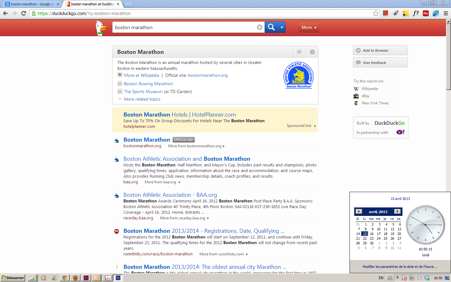451x282 pixels.
Task: Clear the search box with the X icon
Action: 260,27
